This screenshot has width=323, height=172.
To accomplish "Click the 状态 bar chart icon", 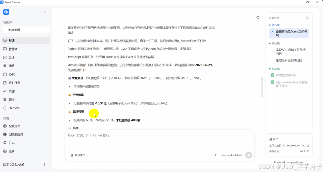I will click(271, 139).
